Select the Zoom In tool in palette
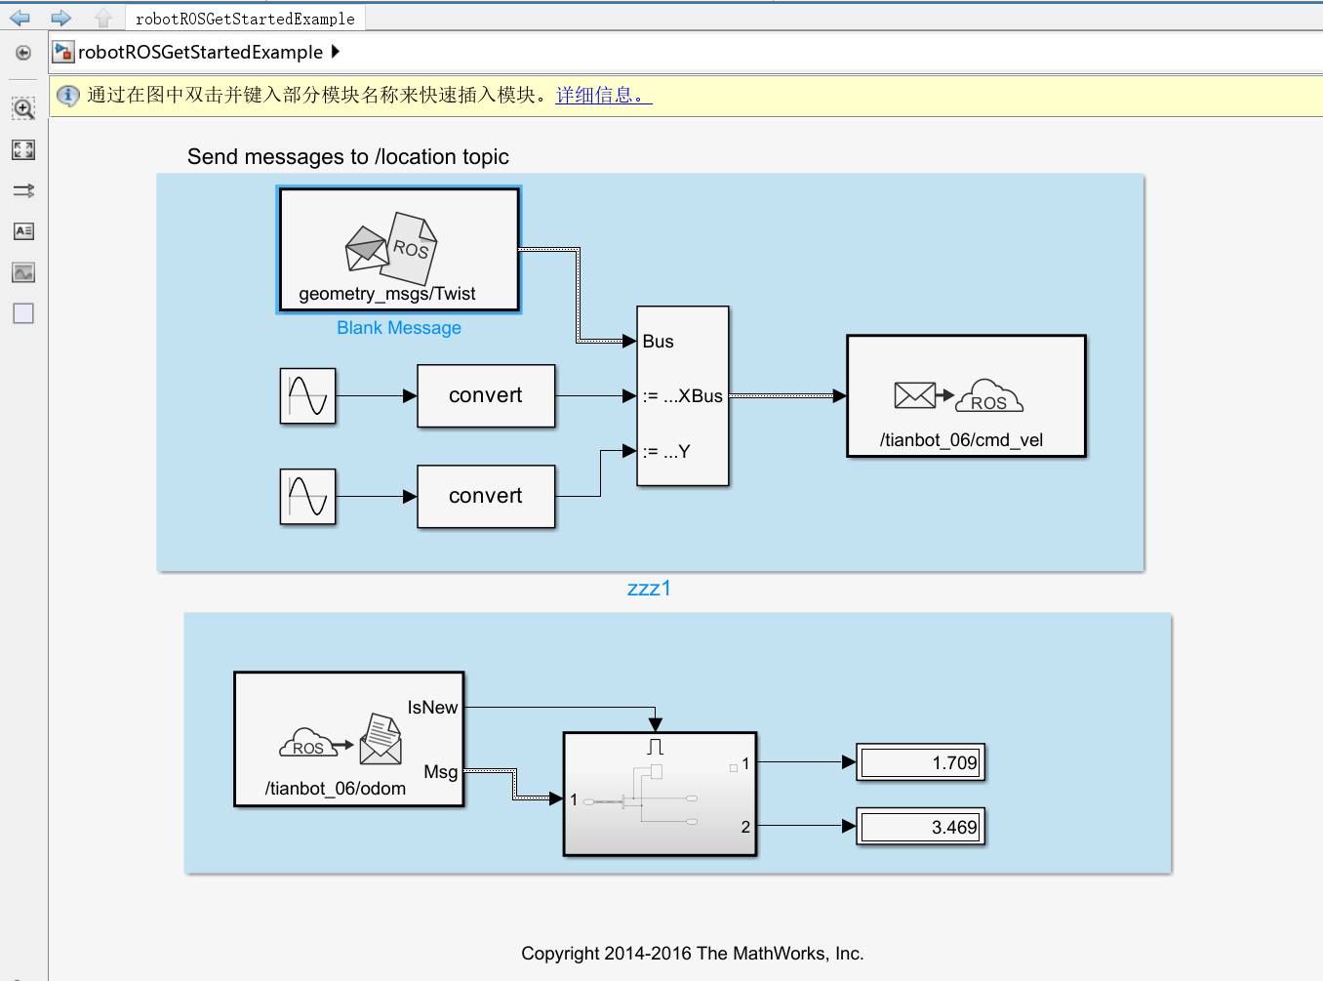1323x981 pixels. click(x=23, y=108)
